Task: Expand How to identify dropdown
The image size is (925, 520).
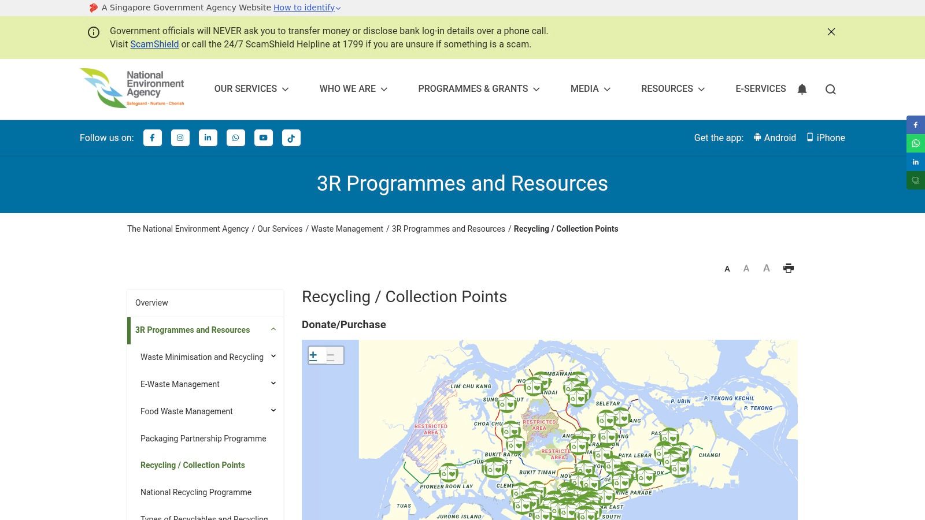Action: [x=307, y=8]
